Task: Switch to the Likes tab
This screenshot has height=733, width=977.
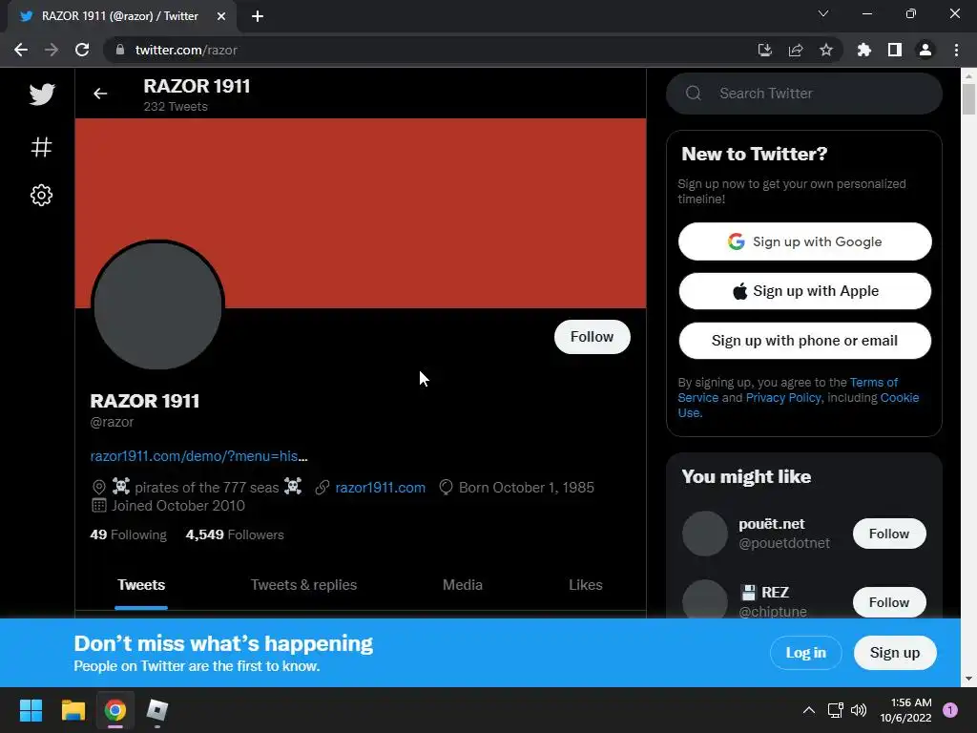Action: (x=585, y=585)
